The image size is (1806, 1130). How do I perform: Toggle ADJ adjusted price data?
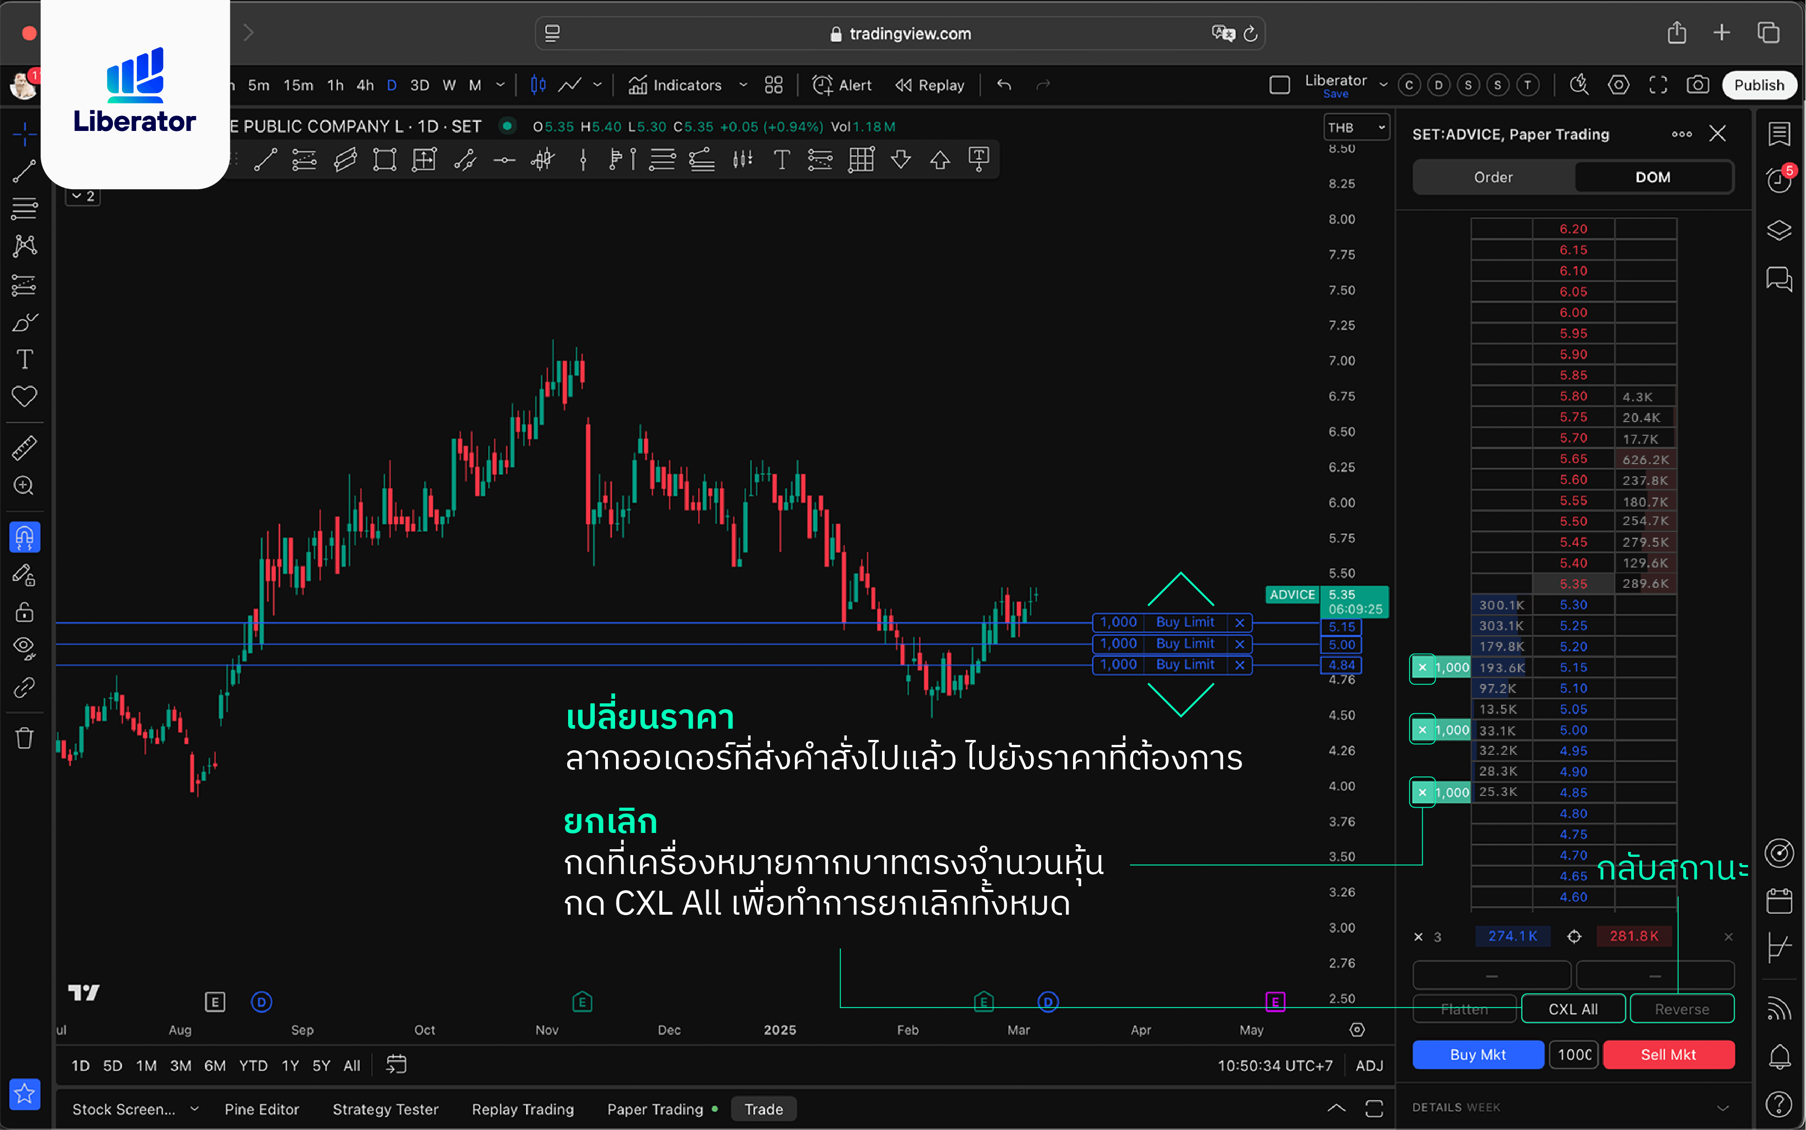tap(1369, 1066)
